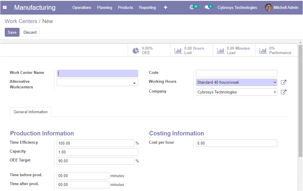Click the OEE pie chart icon
303x191 pixels.
(136, 51)
